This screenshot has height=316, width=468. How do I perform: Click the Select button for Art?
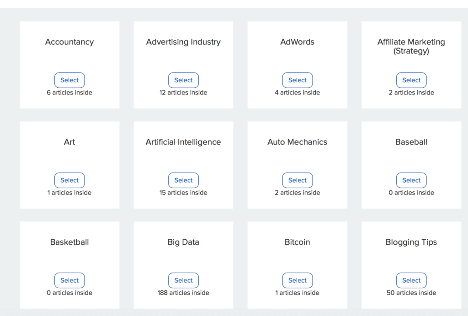click(x=69, y=180)
